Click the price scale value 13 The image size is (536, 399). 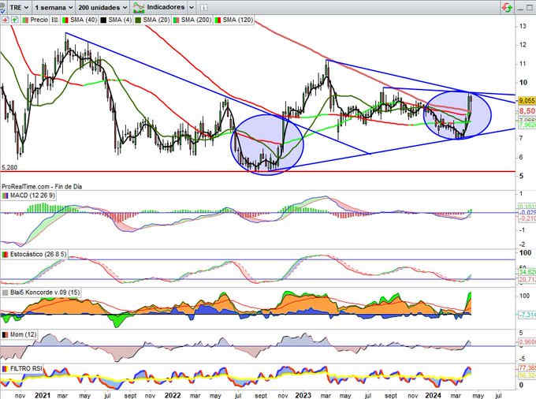(x=523, y=26)
